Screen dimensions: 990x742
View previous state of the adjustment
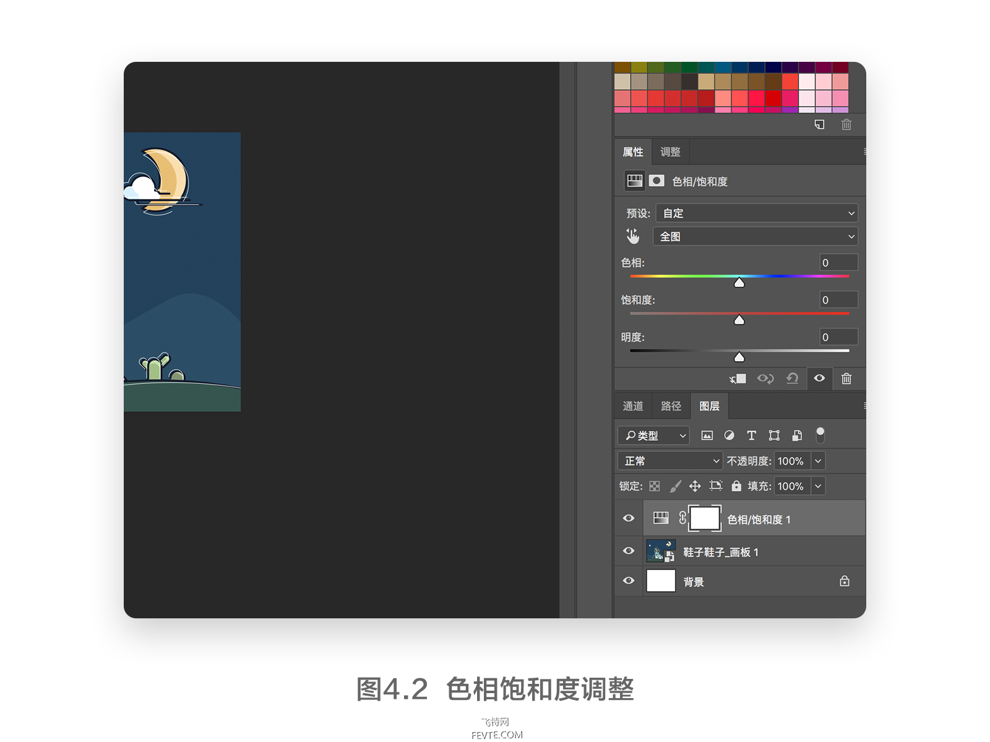[x=765, y=378]
